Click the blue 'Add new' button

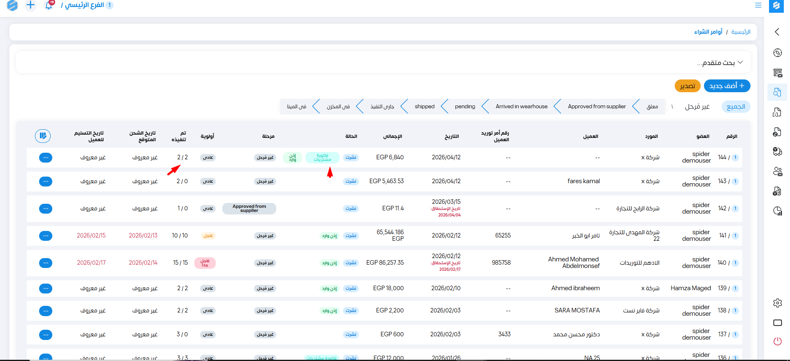pyautogui.click(x=727, y=86)
